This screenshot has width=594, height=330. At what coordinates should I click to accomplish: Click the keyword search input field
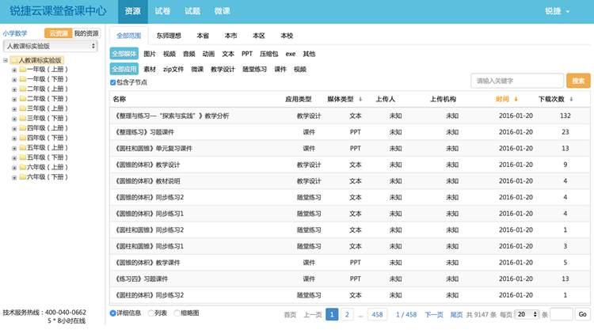point(516,81)
